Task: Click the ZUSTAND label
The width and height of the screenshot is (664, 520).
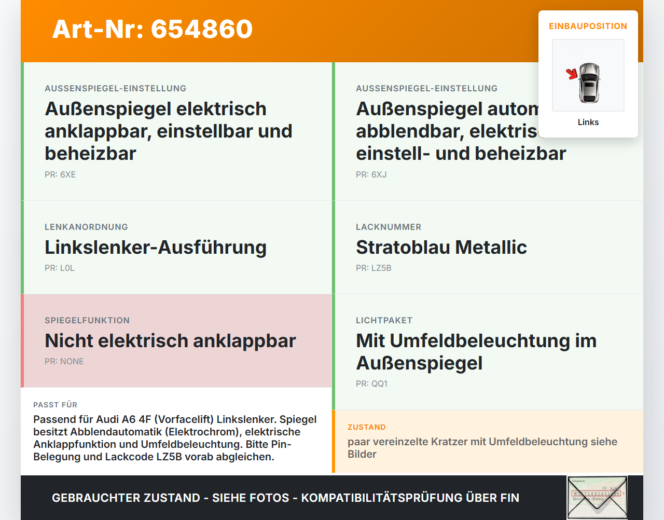Action: coord(367,427)
